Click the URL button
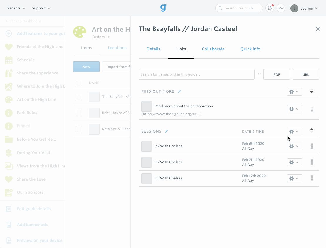Image resolution: width=326 pixels, height=248 pixels. [305, 74]
